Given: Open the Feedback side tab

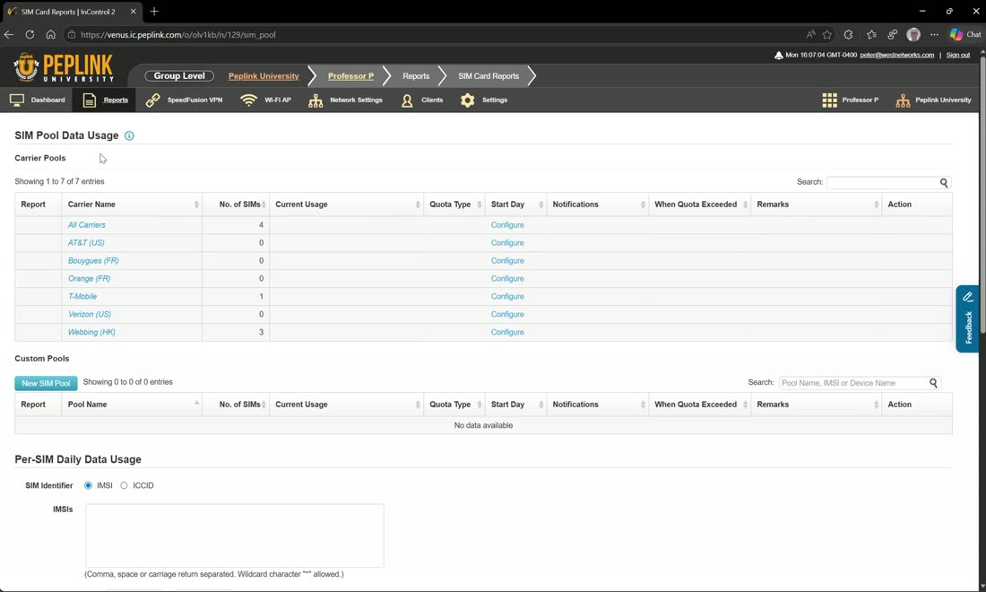Looking at the screenshot, I should 968,319.
